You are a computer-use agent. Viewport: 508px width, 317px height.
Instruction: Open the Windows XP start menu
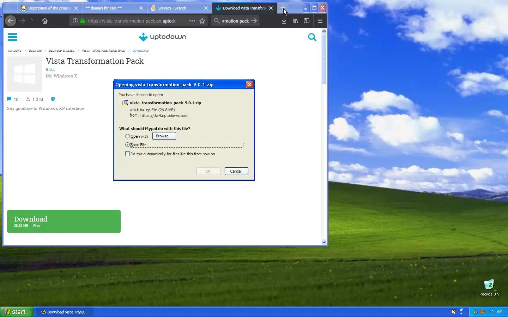click(17, 312)
